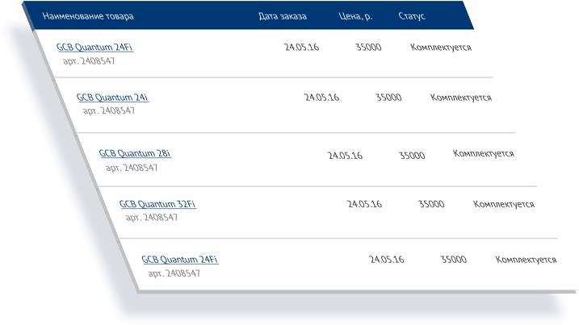The height and width of the screenshot is (325, 579).
Task: Click Комплектуется status in GCB Quantum 24i row
Action: click(x=461, y=98)
